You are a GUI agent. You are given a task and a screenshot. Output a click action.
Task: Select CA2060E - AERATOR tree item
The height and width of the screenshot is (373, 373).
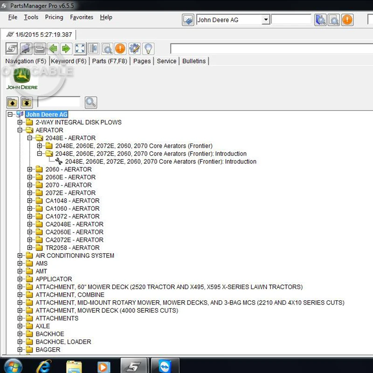tap(75, 232)
